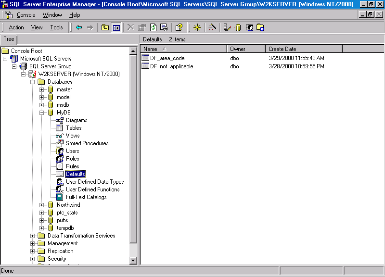Open the Action menu
The width and height of the screenshot is (385, 277).
point(16,27)
